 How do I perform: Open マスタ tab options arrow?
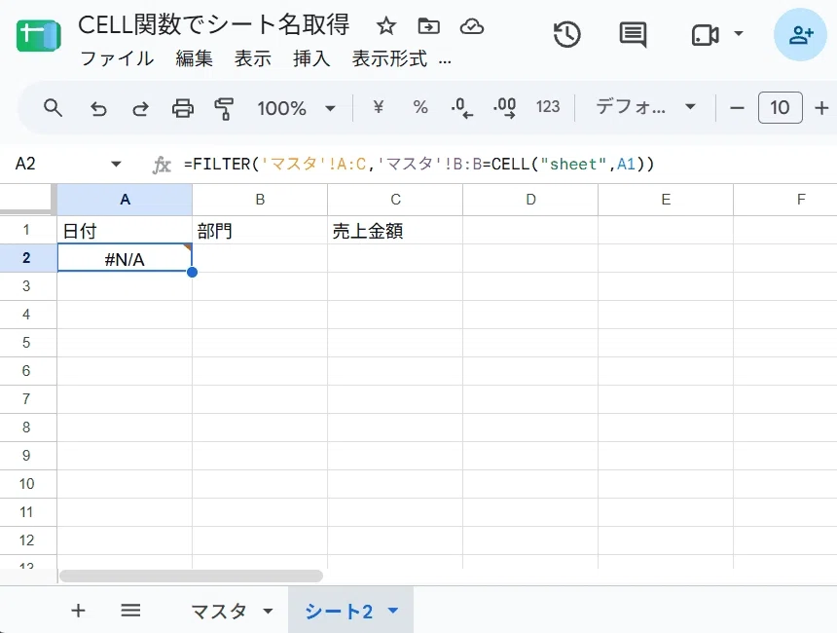(x=268, y=611)
